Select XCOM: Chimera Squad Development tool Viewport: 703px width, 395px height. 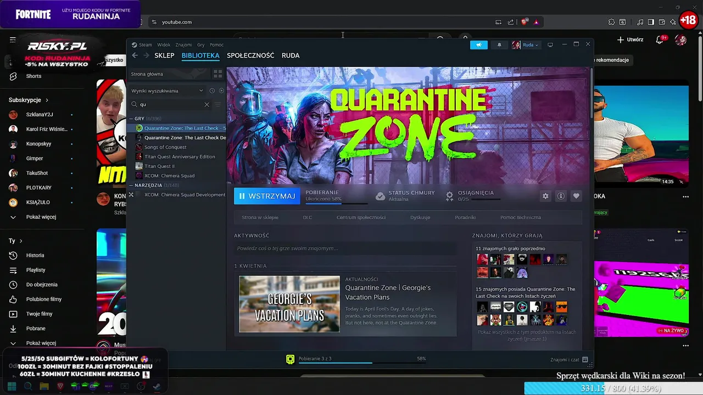pos(177,195)
